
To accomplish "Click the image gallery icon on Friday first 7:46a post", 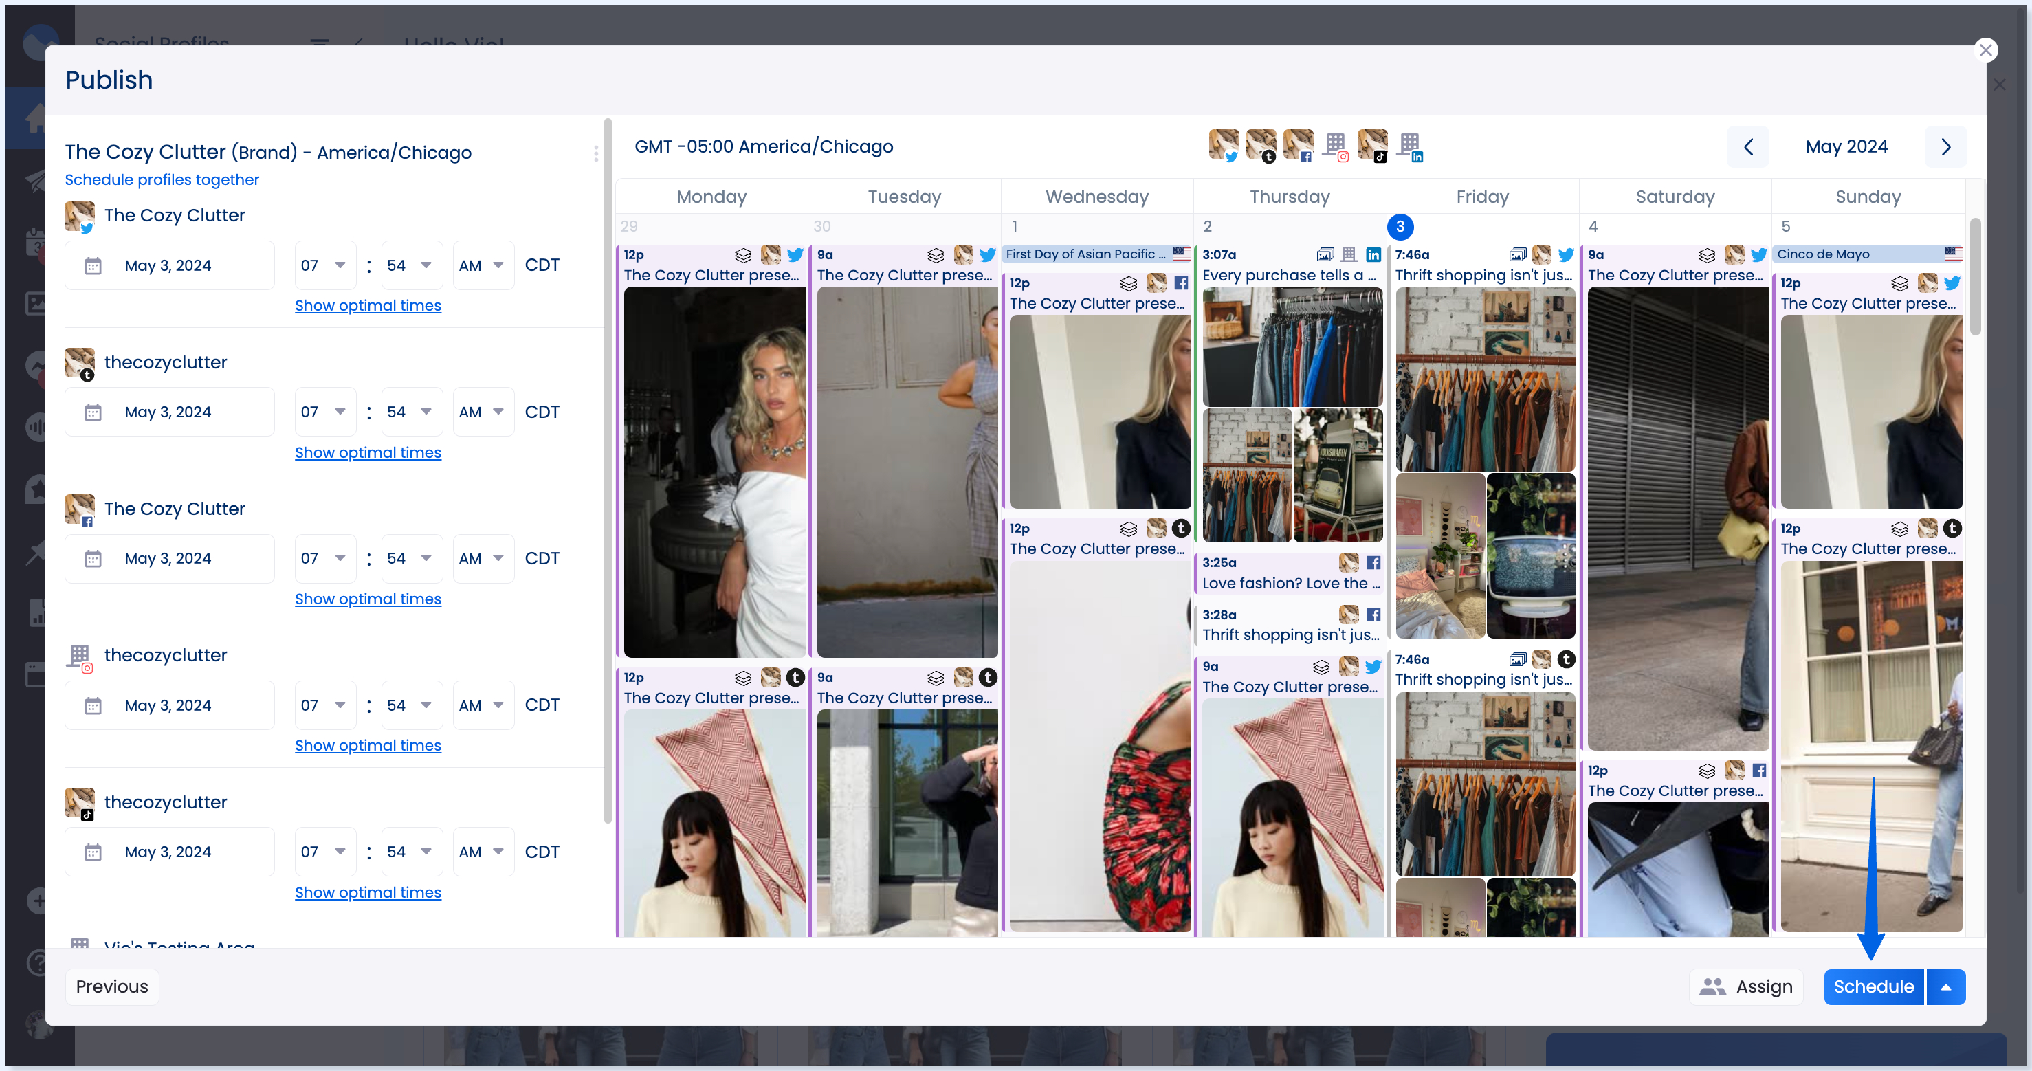I will [1517, 255].
